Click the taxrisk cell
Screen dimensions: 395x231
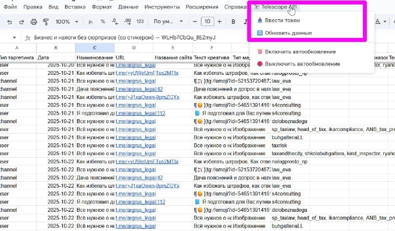pos(290,145)
